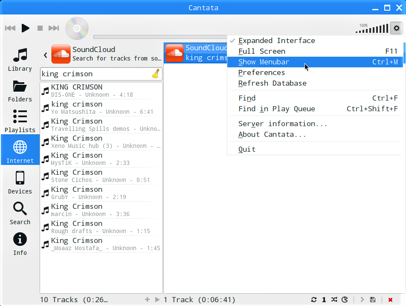Select King Crimson by MysTiK track
This screenshot has width=406, height=306.
pyautogui.click(x=101, y=159)
